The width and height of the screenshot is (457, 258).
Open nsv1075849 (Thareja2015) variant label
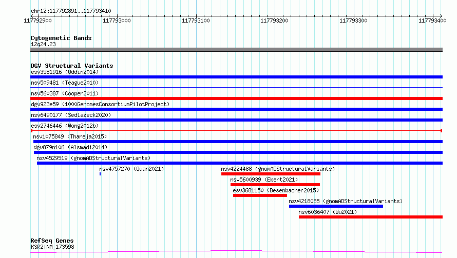[70, 136]
